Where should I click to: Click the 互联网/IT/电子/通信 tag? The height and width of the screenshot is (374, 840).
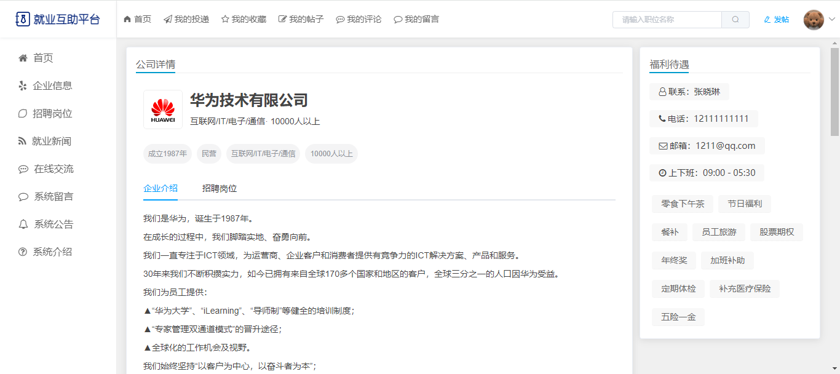click(263, 154)
